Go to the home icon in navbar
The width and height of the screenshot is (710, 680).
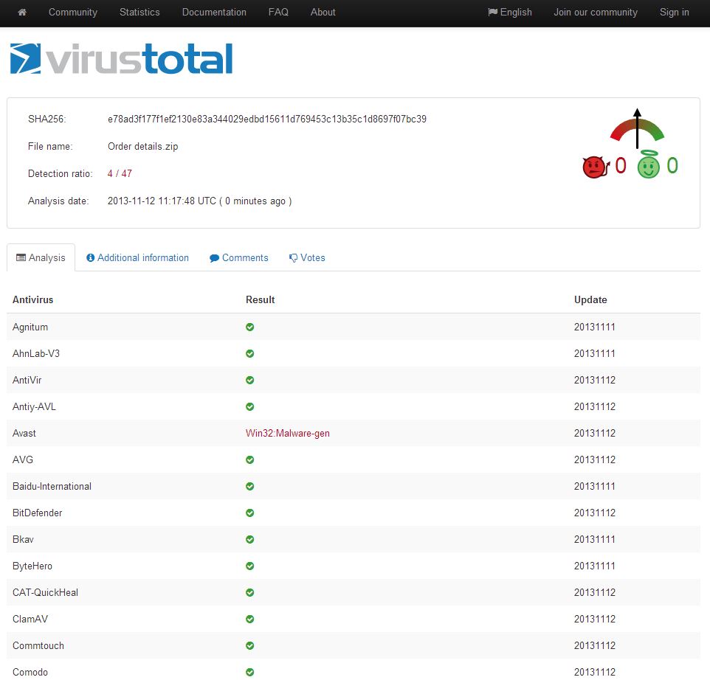(x=21, y=13)
